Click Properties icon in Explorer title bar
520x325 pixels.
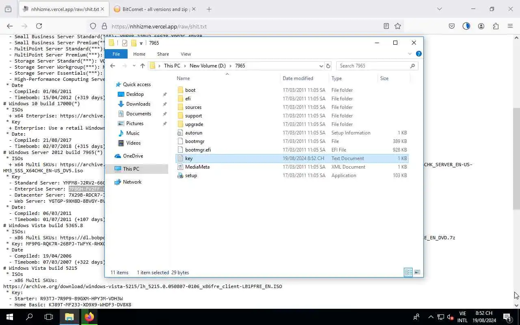[x=124, y=43]
